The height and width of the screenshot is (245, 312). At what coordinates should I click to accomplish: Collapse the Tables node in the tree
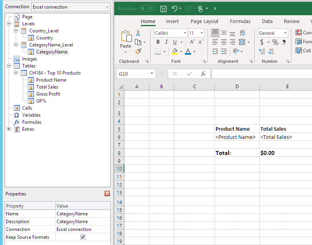[9, 66]
